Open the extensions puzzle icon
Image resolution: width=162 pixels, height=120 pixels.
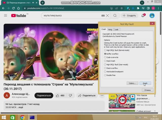(138, 8)
